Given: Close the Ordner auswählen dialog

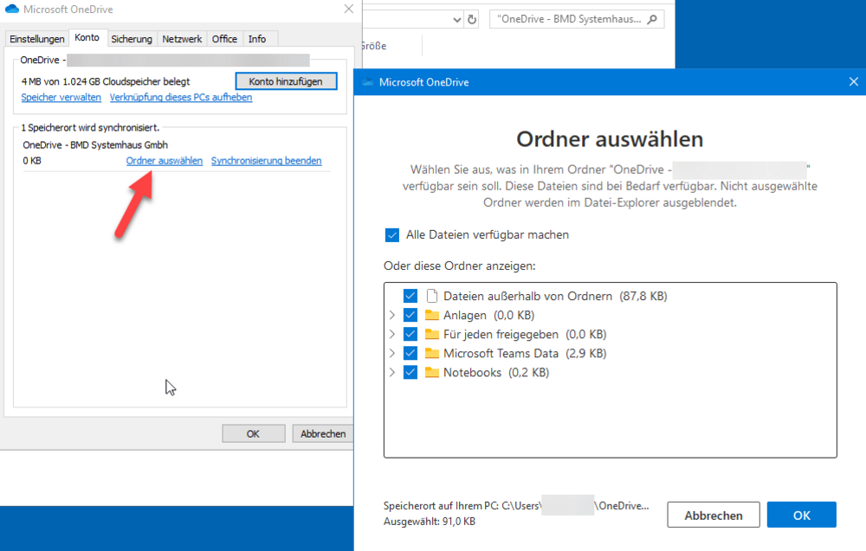Looking at the screenshot, I should (x=853, y=81).
